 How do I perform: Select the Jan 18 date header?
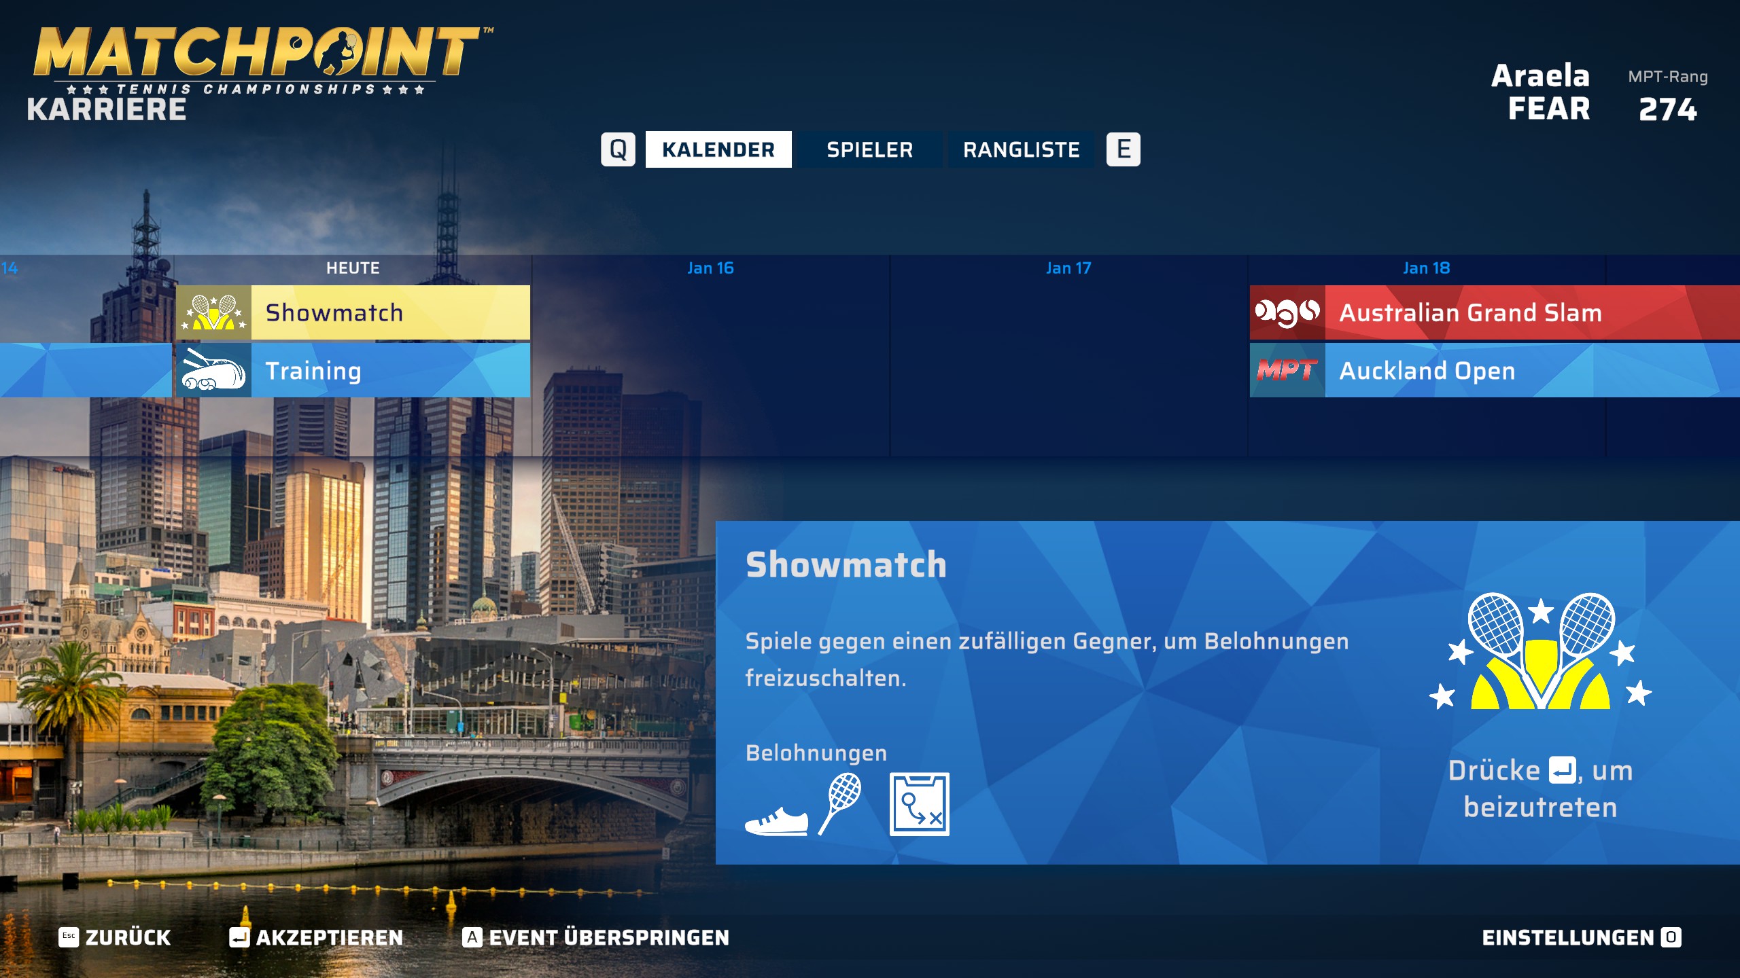pyautogui.click(x=1427, y=268)
